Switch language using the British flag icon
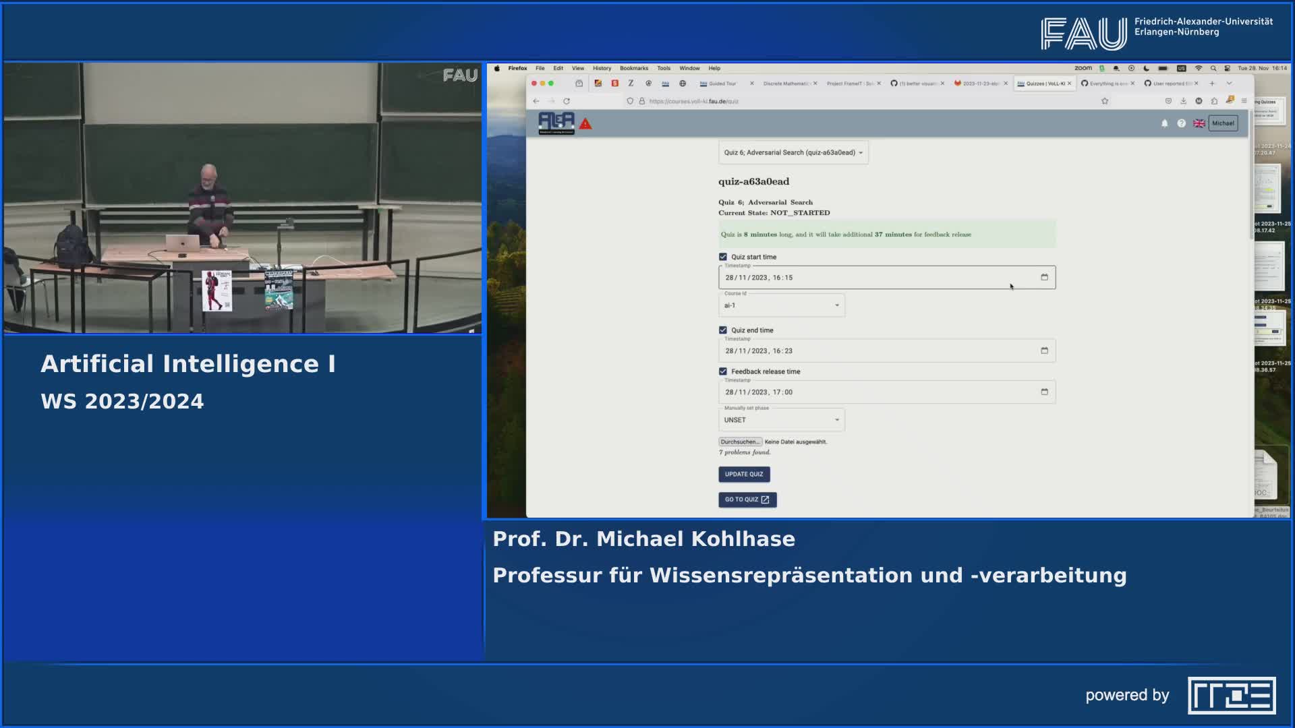Image resolution: width=1295 pixels, height=728 pixels. [1199, 123]
